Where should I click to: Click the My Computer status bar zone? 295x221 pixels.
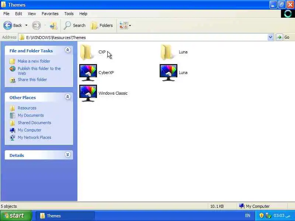254,206
